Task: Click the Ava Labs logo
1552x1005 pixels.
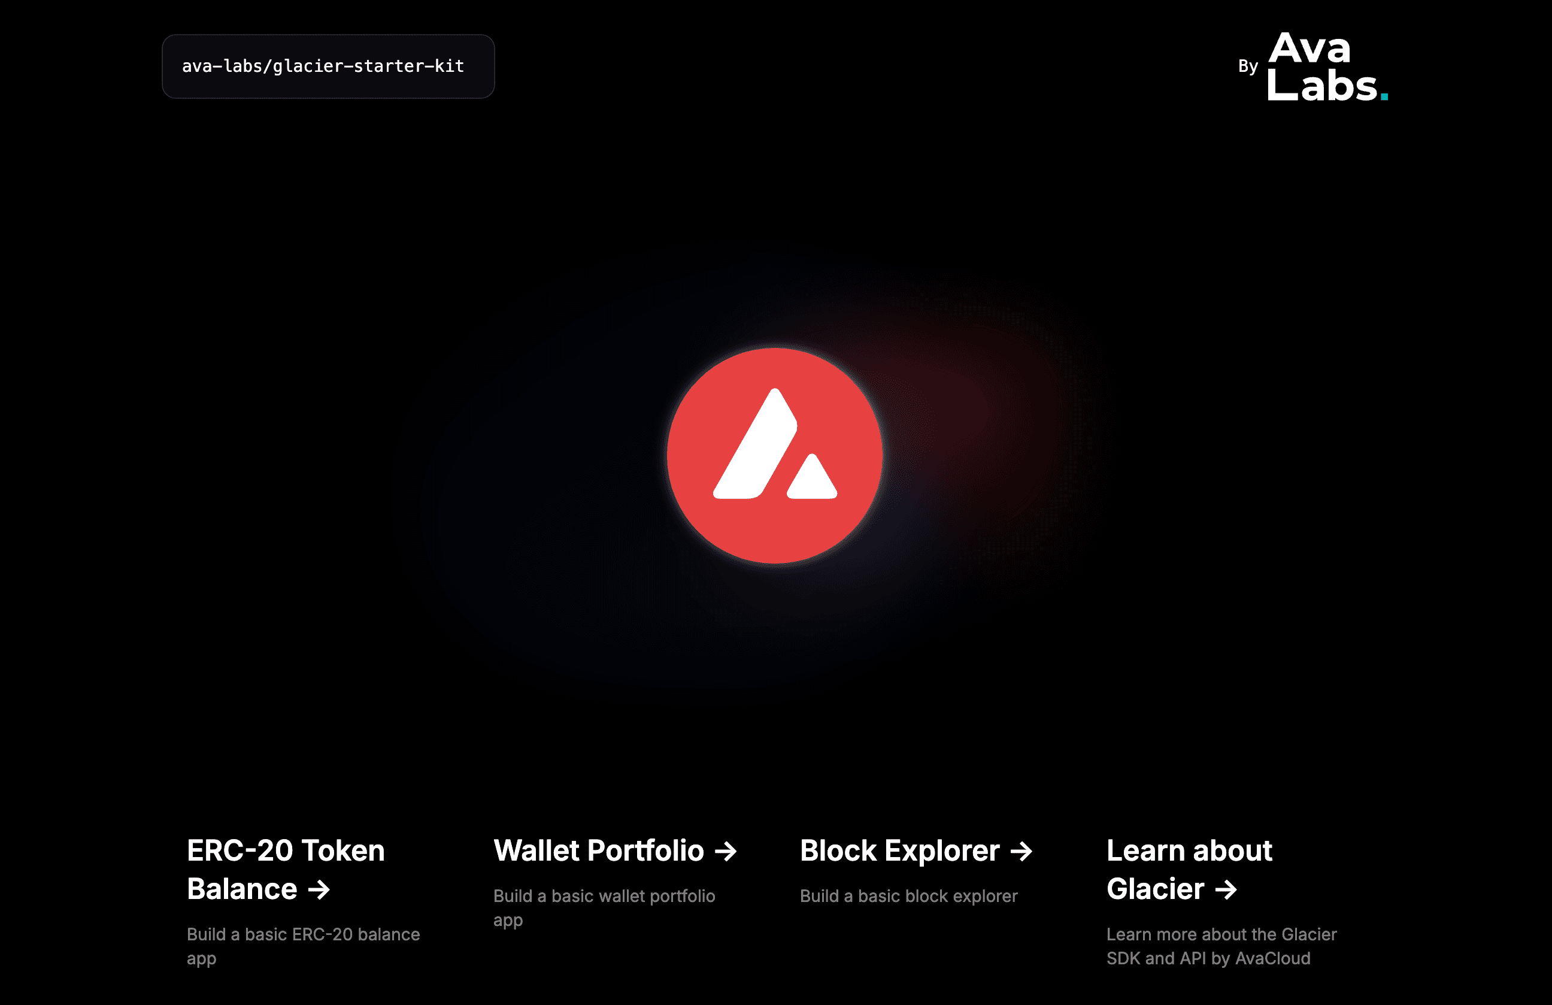Action: pos(1327,66)
